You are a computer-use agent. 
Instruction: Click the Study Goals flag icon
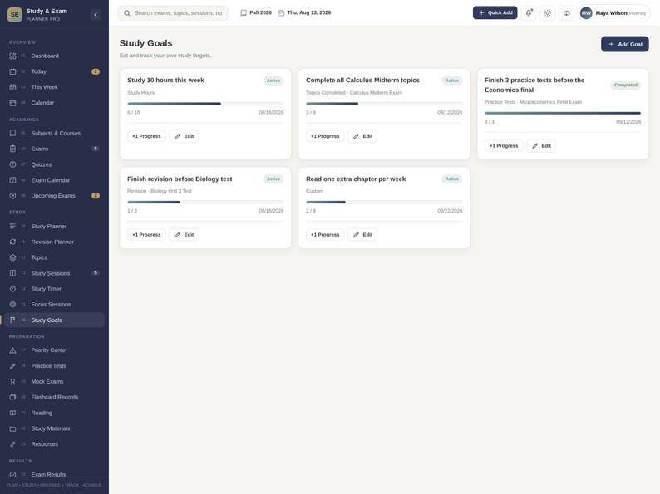[12, 320]
